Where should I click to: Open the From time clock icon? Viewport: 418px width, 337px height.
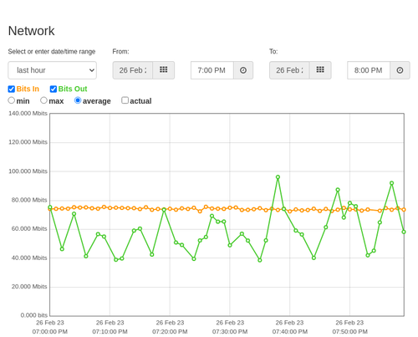pyautogui.click(x=243, y=70)
